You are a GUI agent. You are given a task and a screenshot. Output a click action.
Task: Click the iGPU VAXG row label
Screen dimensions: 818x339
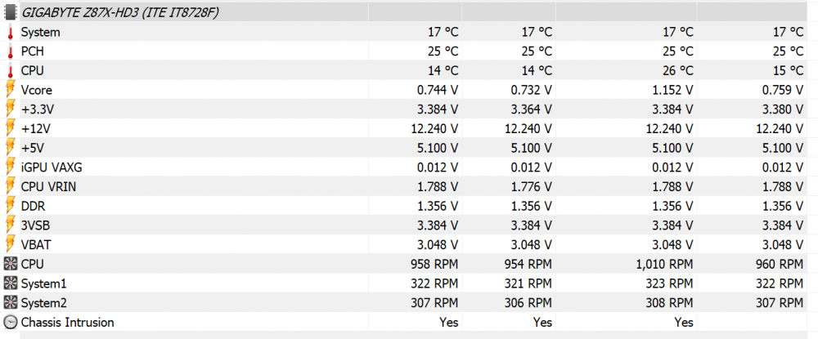point(52,167)
